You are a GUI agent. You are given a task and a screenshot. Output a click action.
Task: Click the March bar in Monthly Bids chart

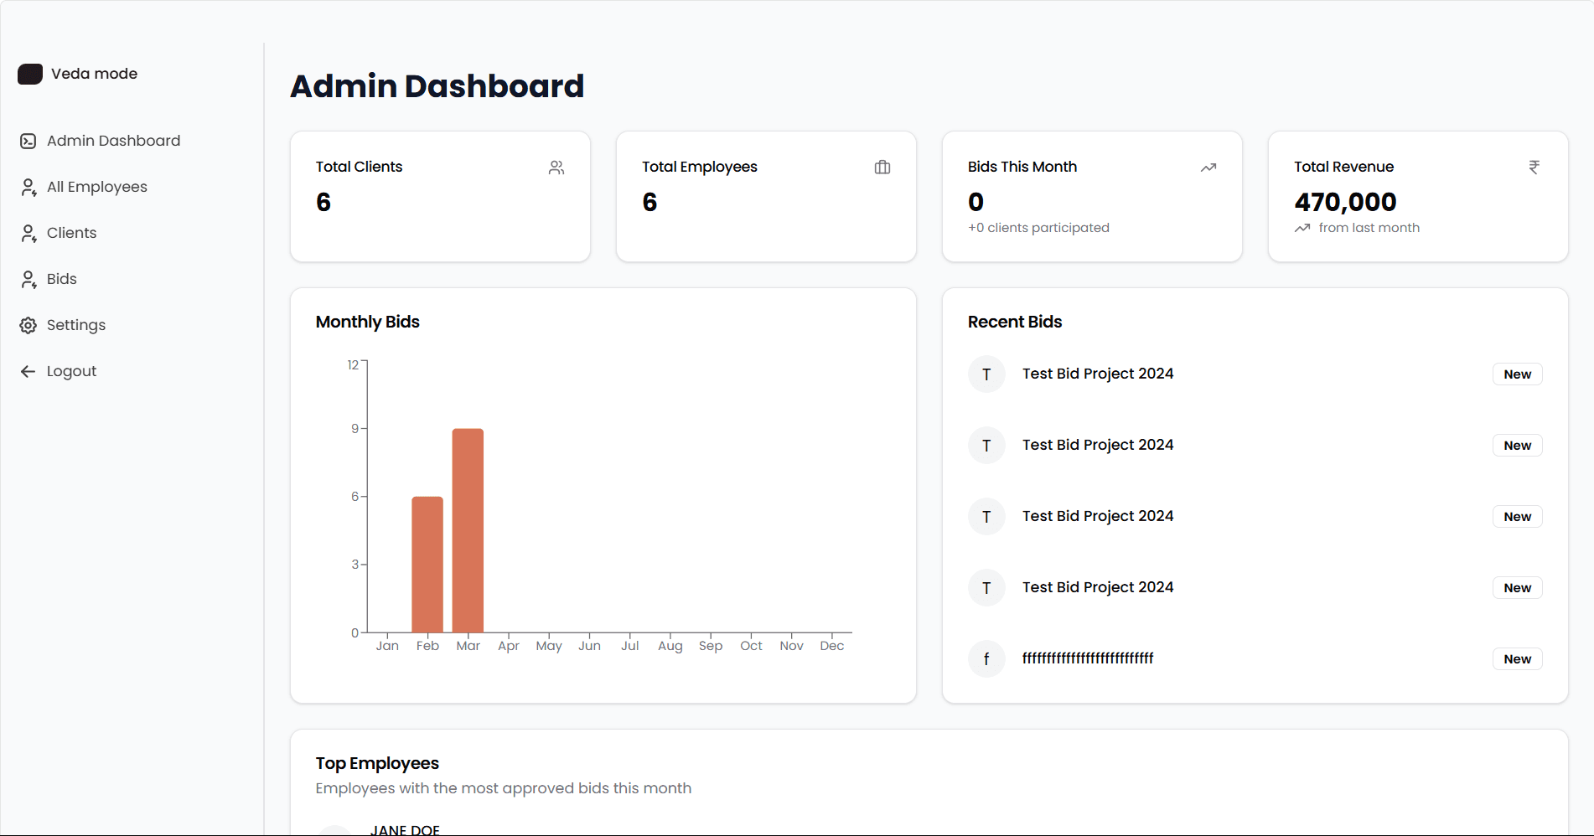click(x=468, y=530)
